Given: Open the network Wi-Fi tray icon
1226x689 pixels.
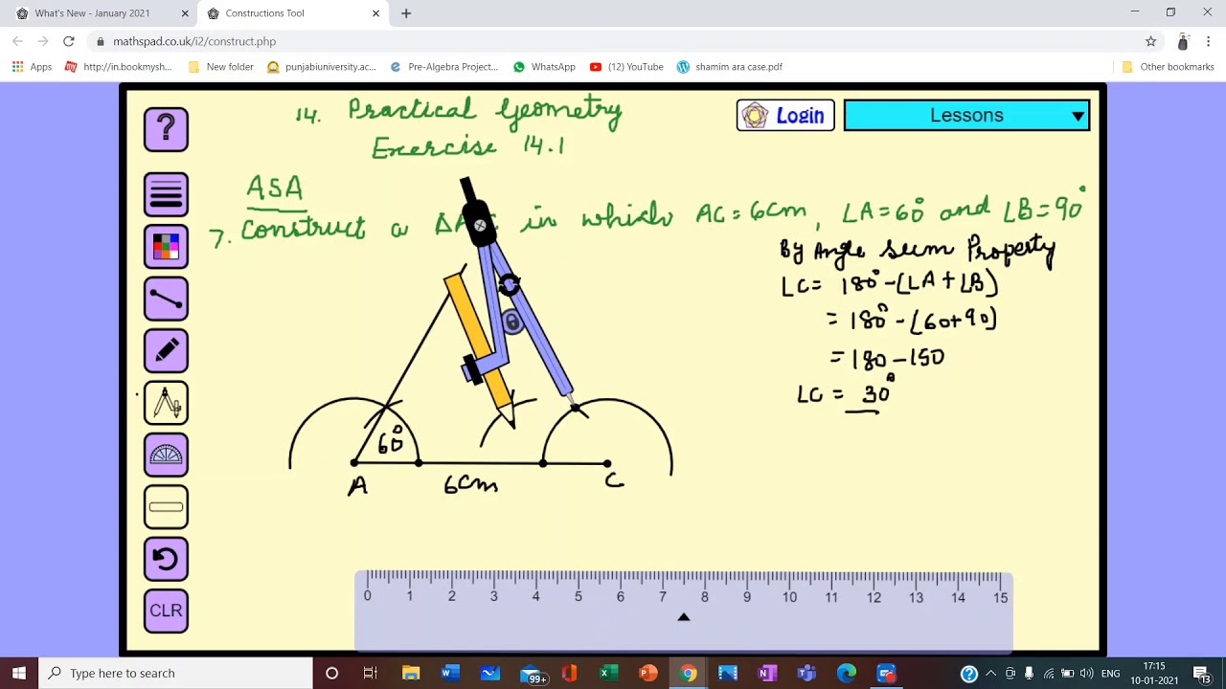Looking at the screenshot, I should 1049,674.
